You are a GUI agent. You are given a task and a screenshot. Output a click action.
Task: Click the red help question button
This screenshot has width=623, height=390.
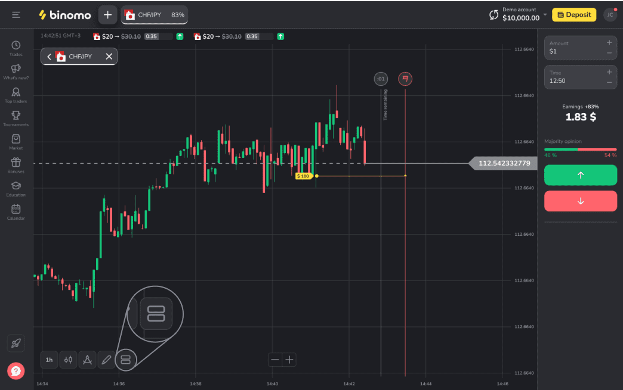(x=16, y=371)
